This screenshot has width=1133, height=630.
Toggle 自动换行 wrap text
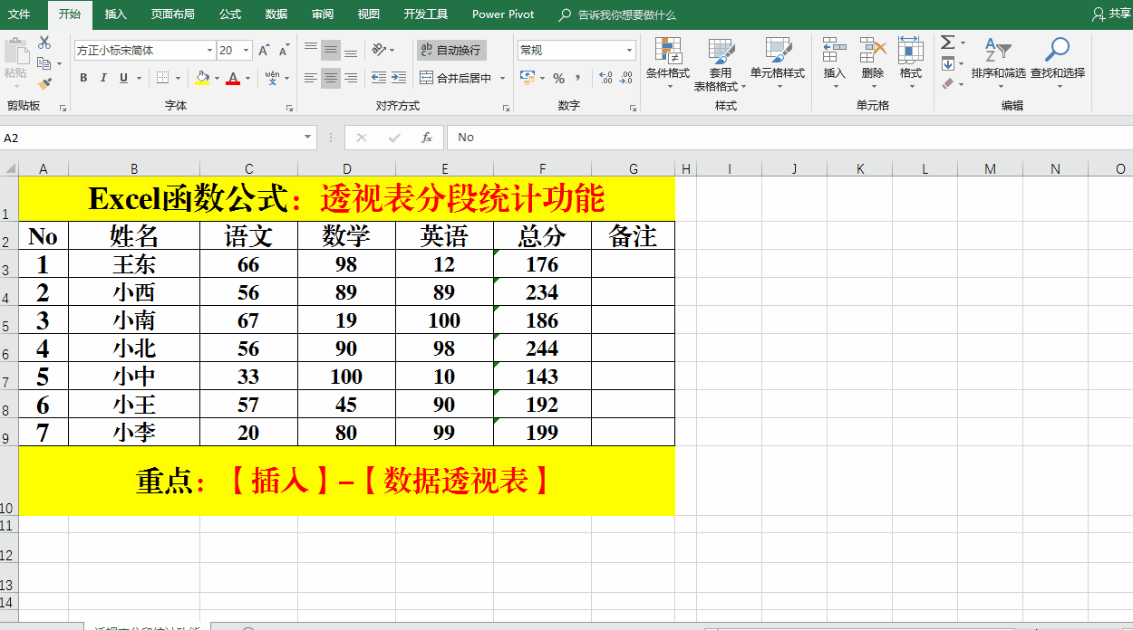pos(450,50)
